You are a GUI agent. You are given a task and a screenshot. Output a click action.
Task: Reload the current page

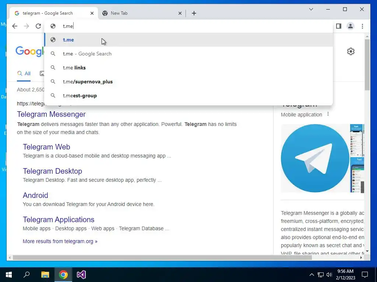pyautogui.click(x=38, y=26)
